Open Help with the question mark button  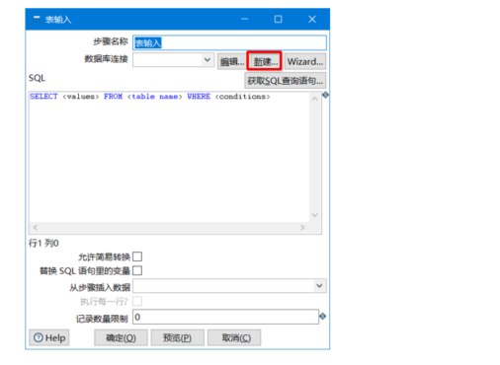49,337
